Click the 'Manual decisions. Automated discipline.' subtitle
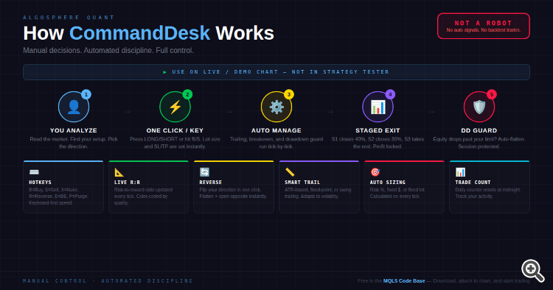 click(x=108, y=50)
